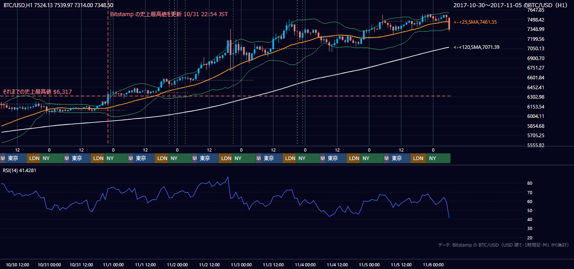This screenshot has width=574, height=269.
Task: Click time axis label 10/30 12:00
Action: tap(18, 265)
